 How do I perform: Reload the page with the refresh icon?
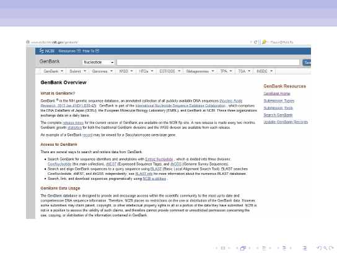tap(255, 42)
